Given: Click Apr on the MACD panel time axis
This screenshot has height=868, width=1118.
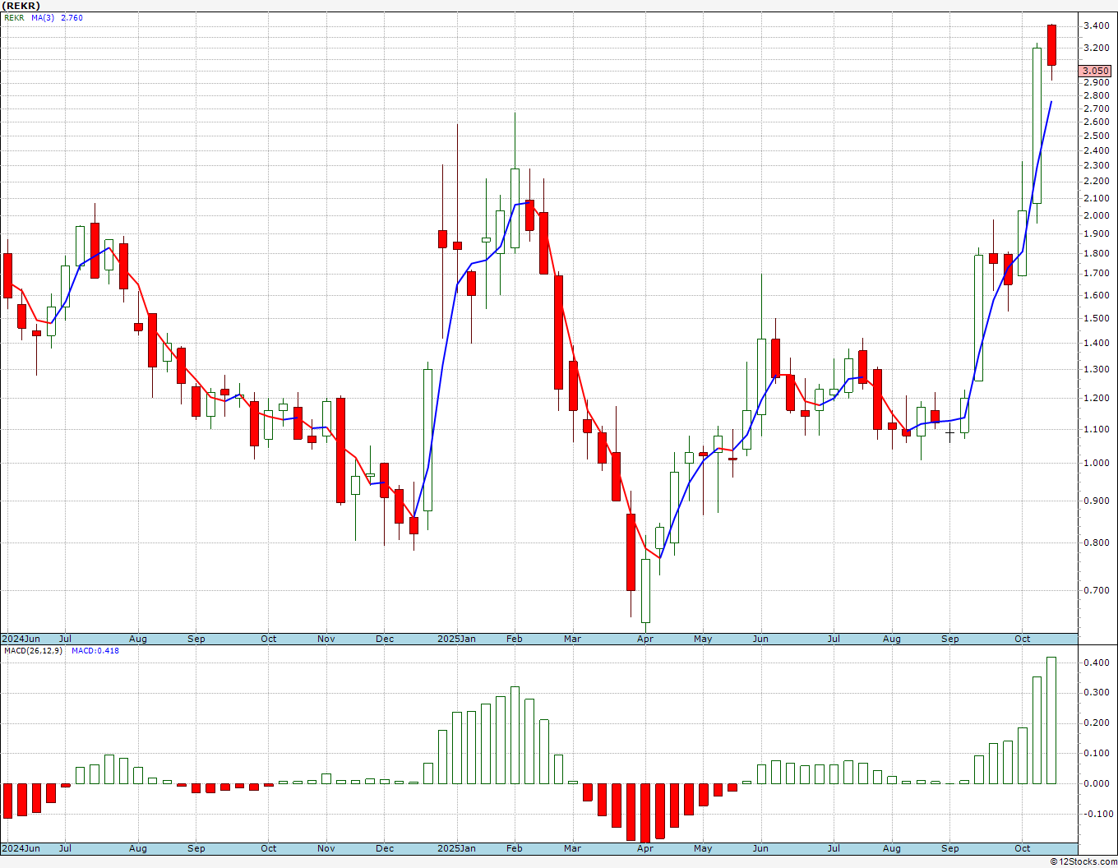Looking at the screenshot, I should [x=645, y=848].
